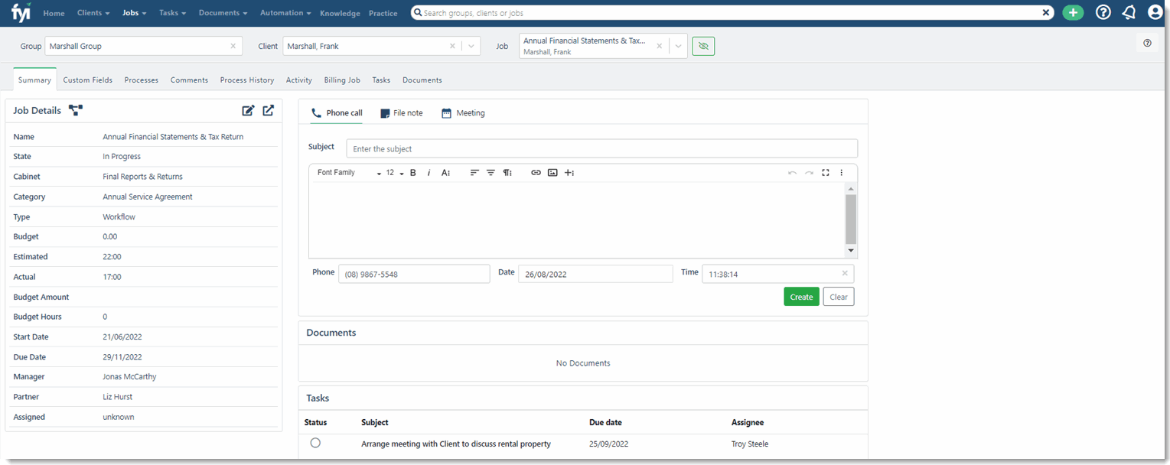This screenshot has height=465, width=1170.
Task: Toggle fullscreen mode in the editor
Action: [826, 173]
